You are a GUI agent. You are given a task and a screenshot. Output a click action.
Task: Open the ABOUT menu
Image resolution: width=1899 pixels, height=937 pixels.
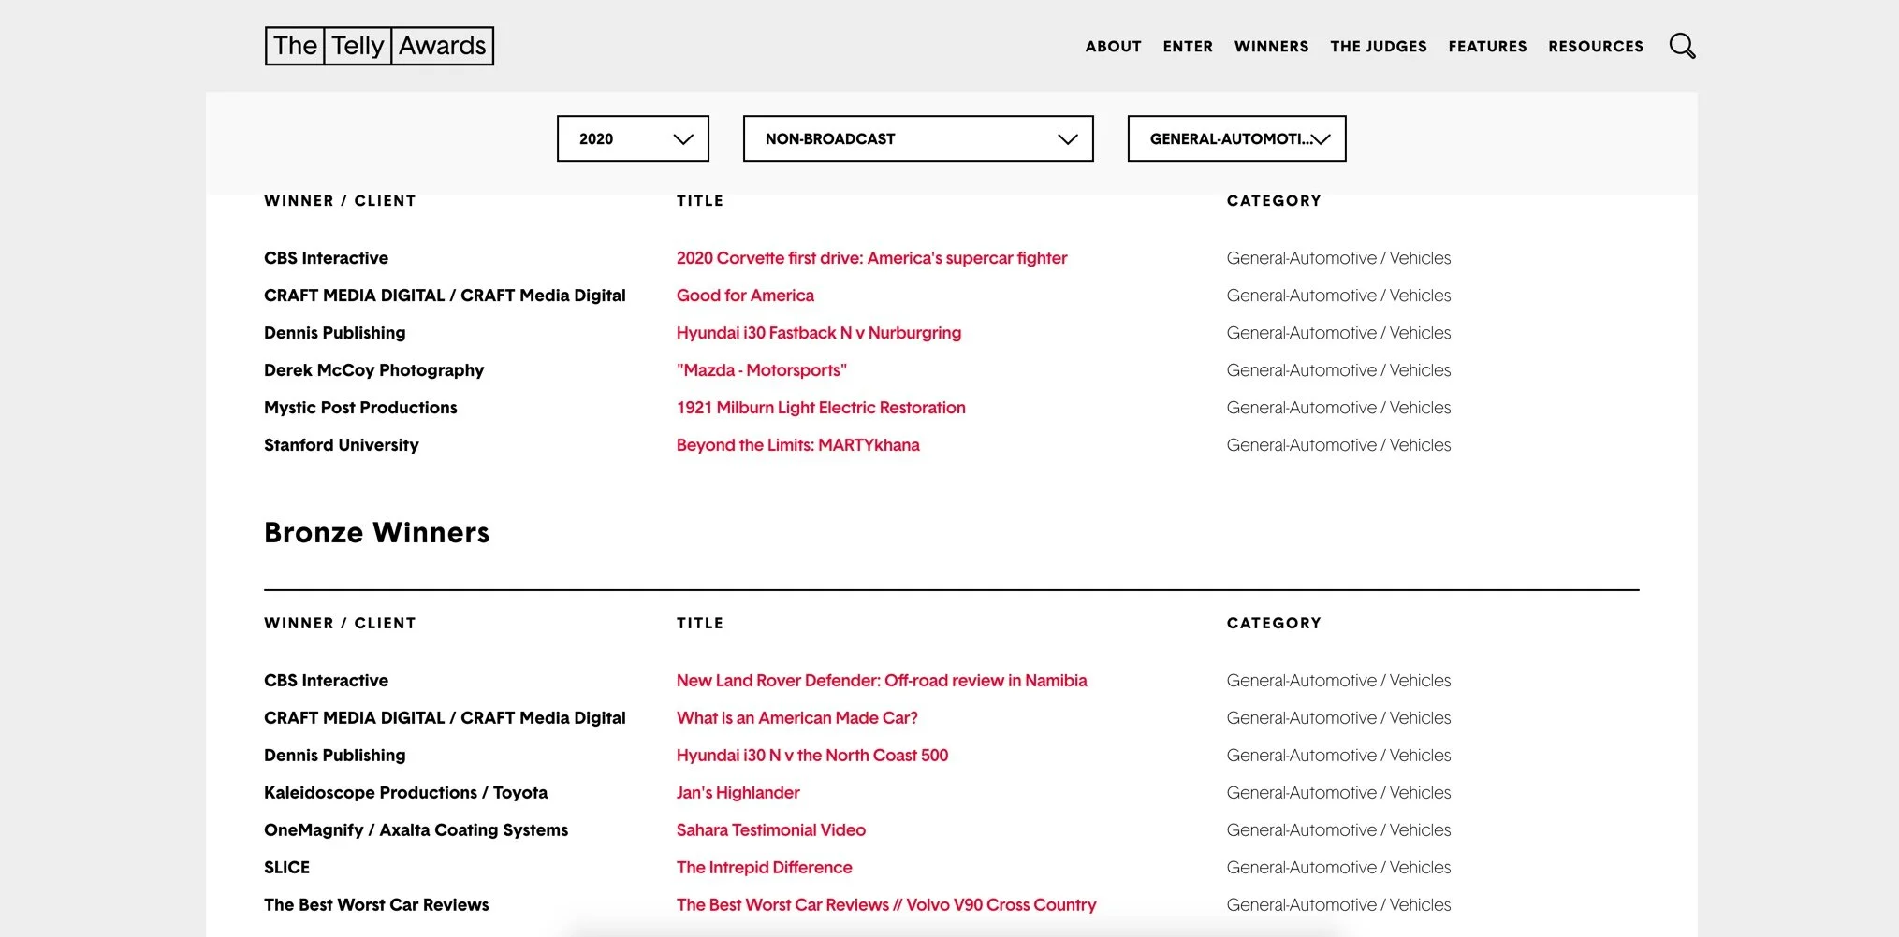[1113, 46]
